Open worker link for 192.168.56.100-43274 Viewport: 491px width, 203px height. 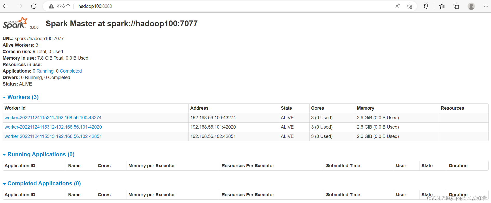(53, 118)
